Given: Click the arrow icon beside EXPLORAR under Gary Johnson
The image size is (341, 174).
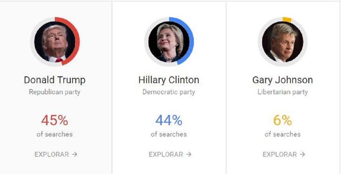Looking at the screenshot, I should (x=302, y=154).
